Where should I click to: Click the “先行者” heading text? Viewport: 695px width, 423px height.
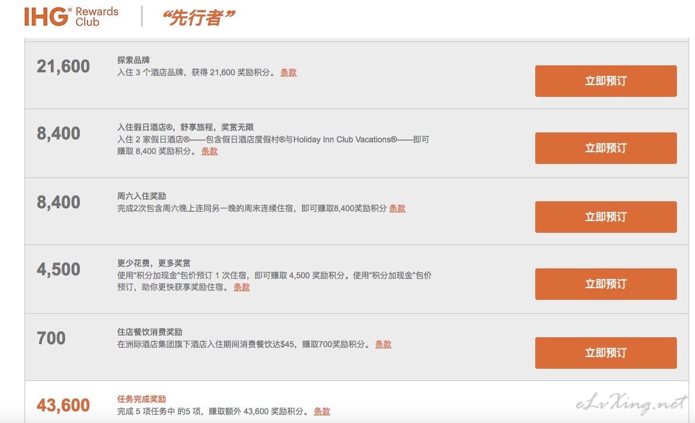coord(199,18)
